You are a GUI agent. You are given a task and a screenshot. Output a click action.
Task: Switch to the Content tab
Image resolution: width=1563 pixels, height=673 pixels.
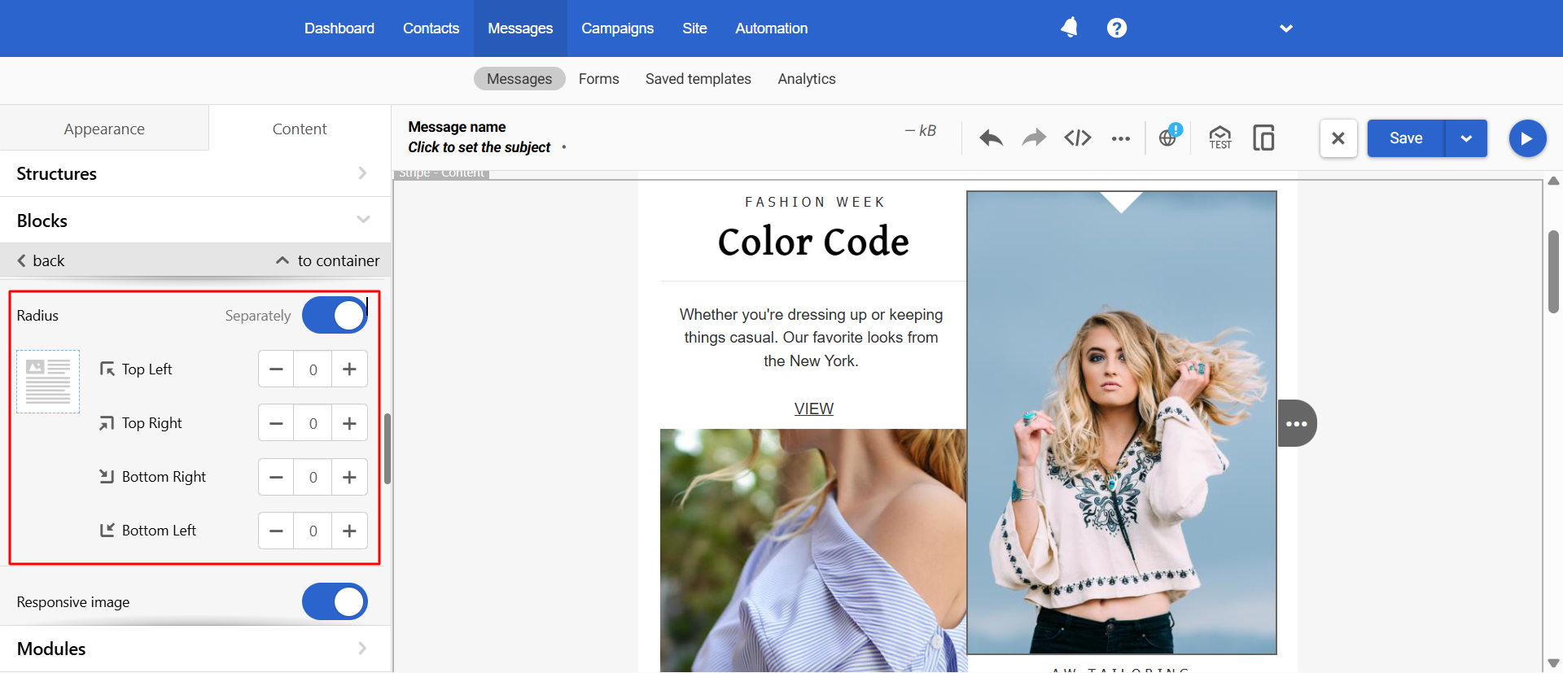tap(300, 129)
